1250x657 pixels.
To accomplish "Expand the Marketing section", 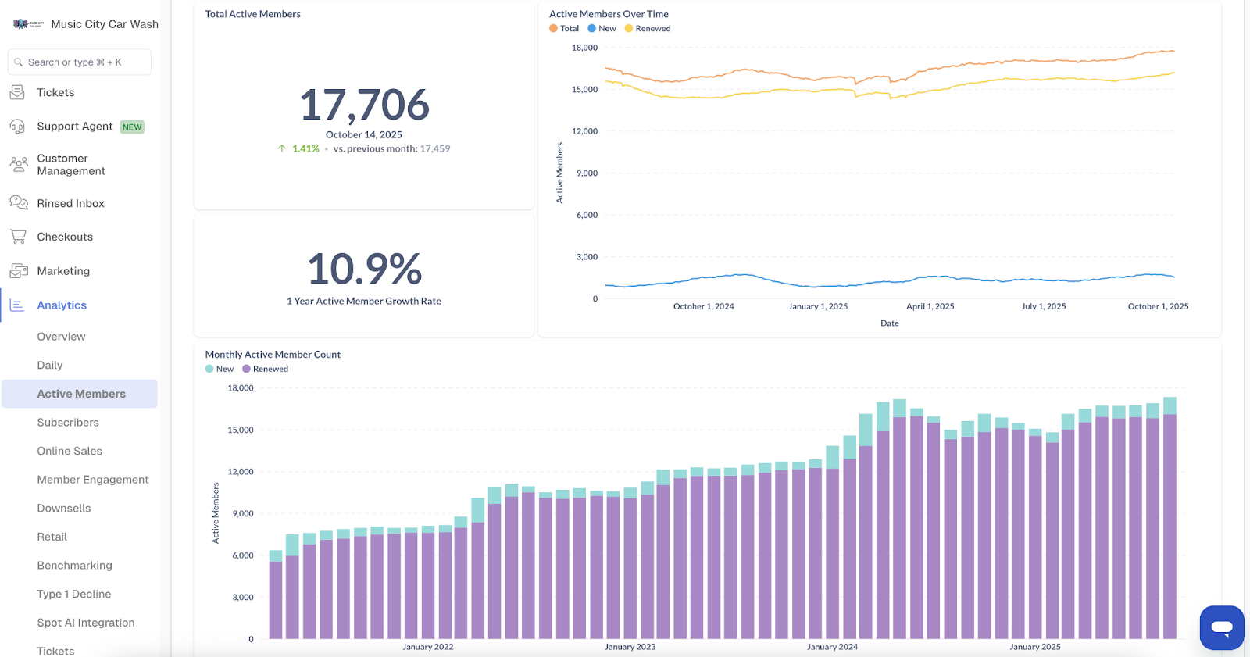I will tap(63, 271).
